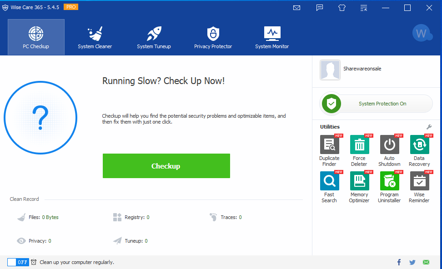Switch to the System Tuneup tab
The width and height of the screenshot is (442, 269).
[x=154, y=37]
